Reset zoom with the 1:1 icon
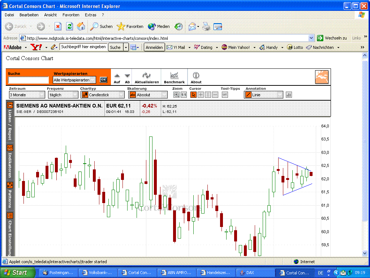This screenshot has height=278, width=370. click(184, 95)
